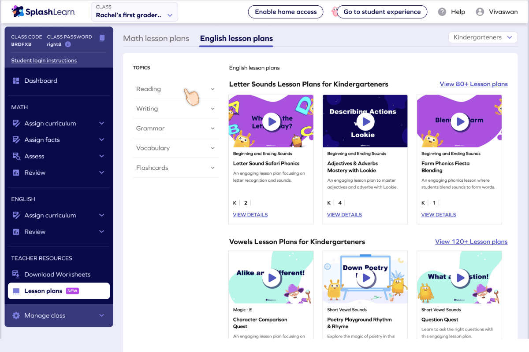Image resolution: width=529 pixels, height=352 pixels.
Task: Click the Manage class gear icon
Action: 16,315
